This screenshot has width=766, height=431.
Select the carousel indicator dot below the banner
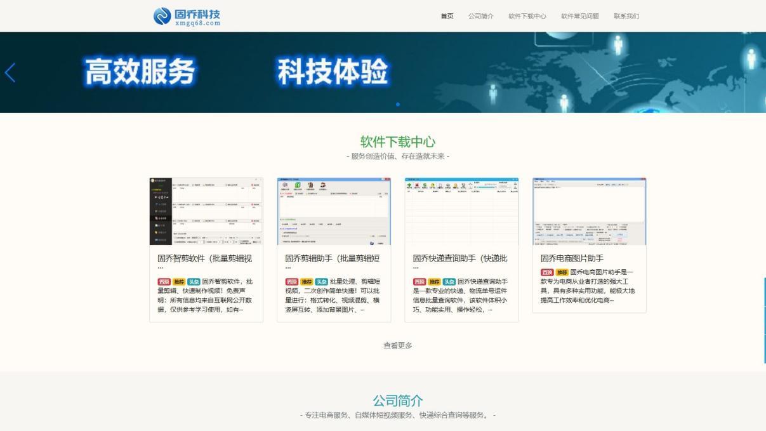398,103
